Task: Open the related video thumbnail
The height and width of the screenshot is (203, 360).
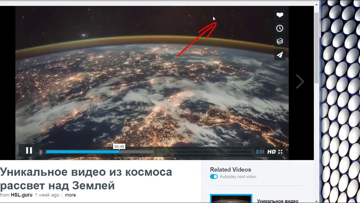Action: click(231, 198)
